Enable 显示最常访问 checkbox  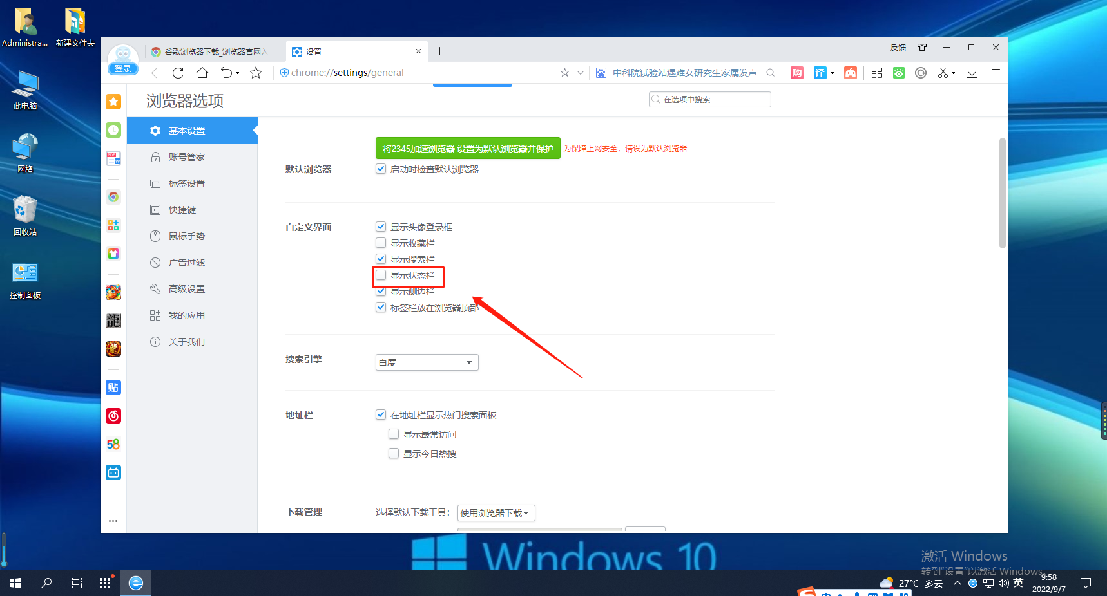394,434
